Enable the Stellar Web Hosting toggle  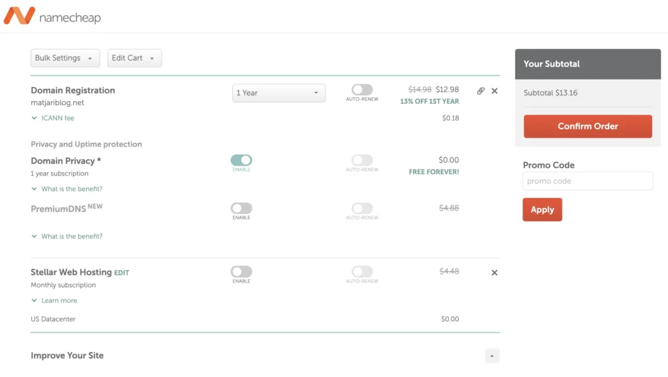point(241,272)
